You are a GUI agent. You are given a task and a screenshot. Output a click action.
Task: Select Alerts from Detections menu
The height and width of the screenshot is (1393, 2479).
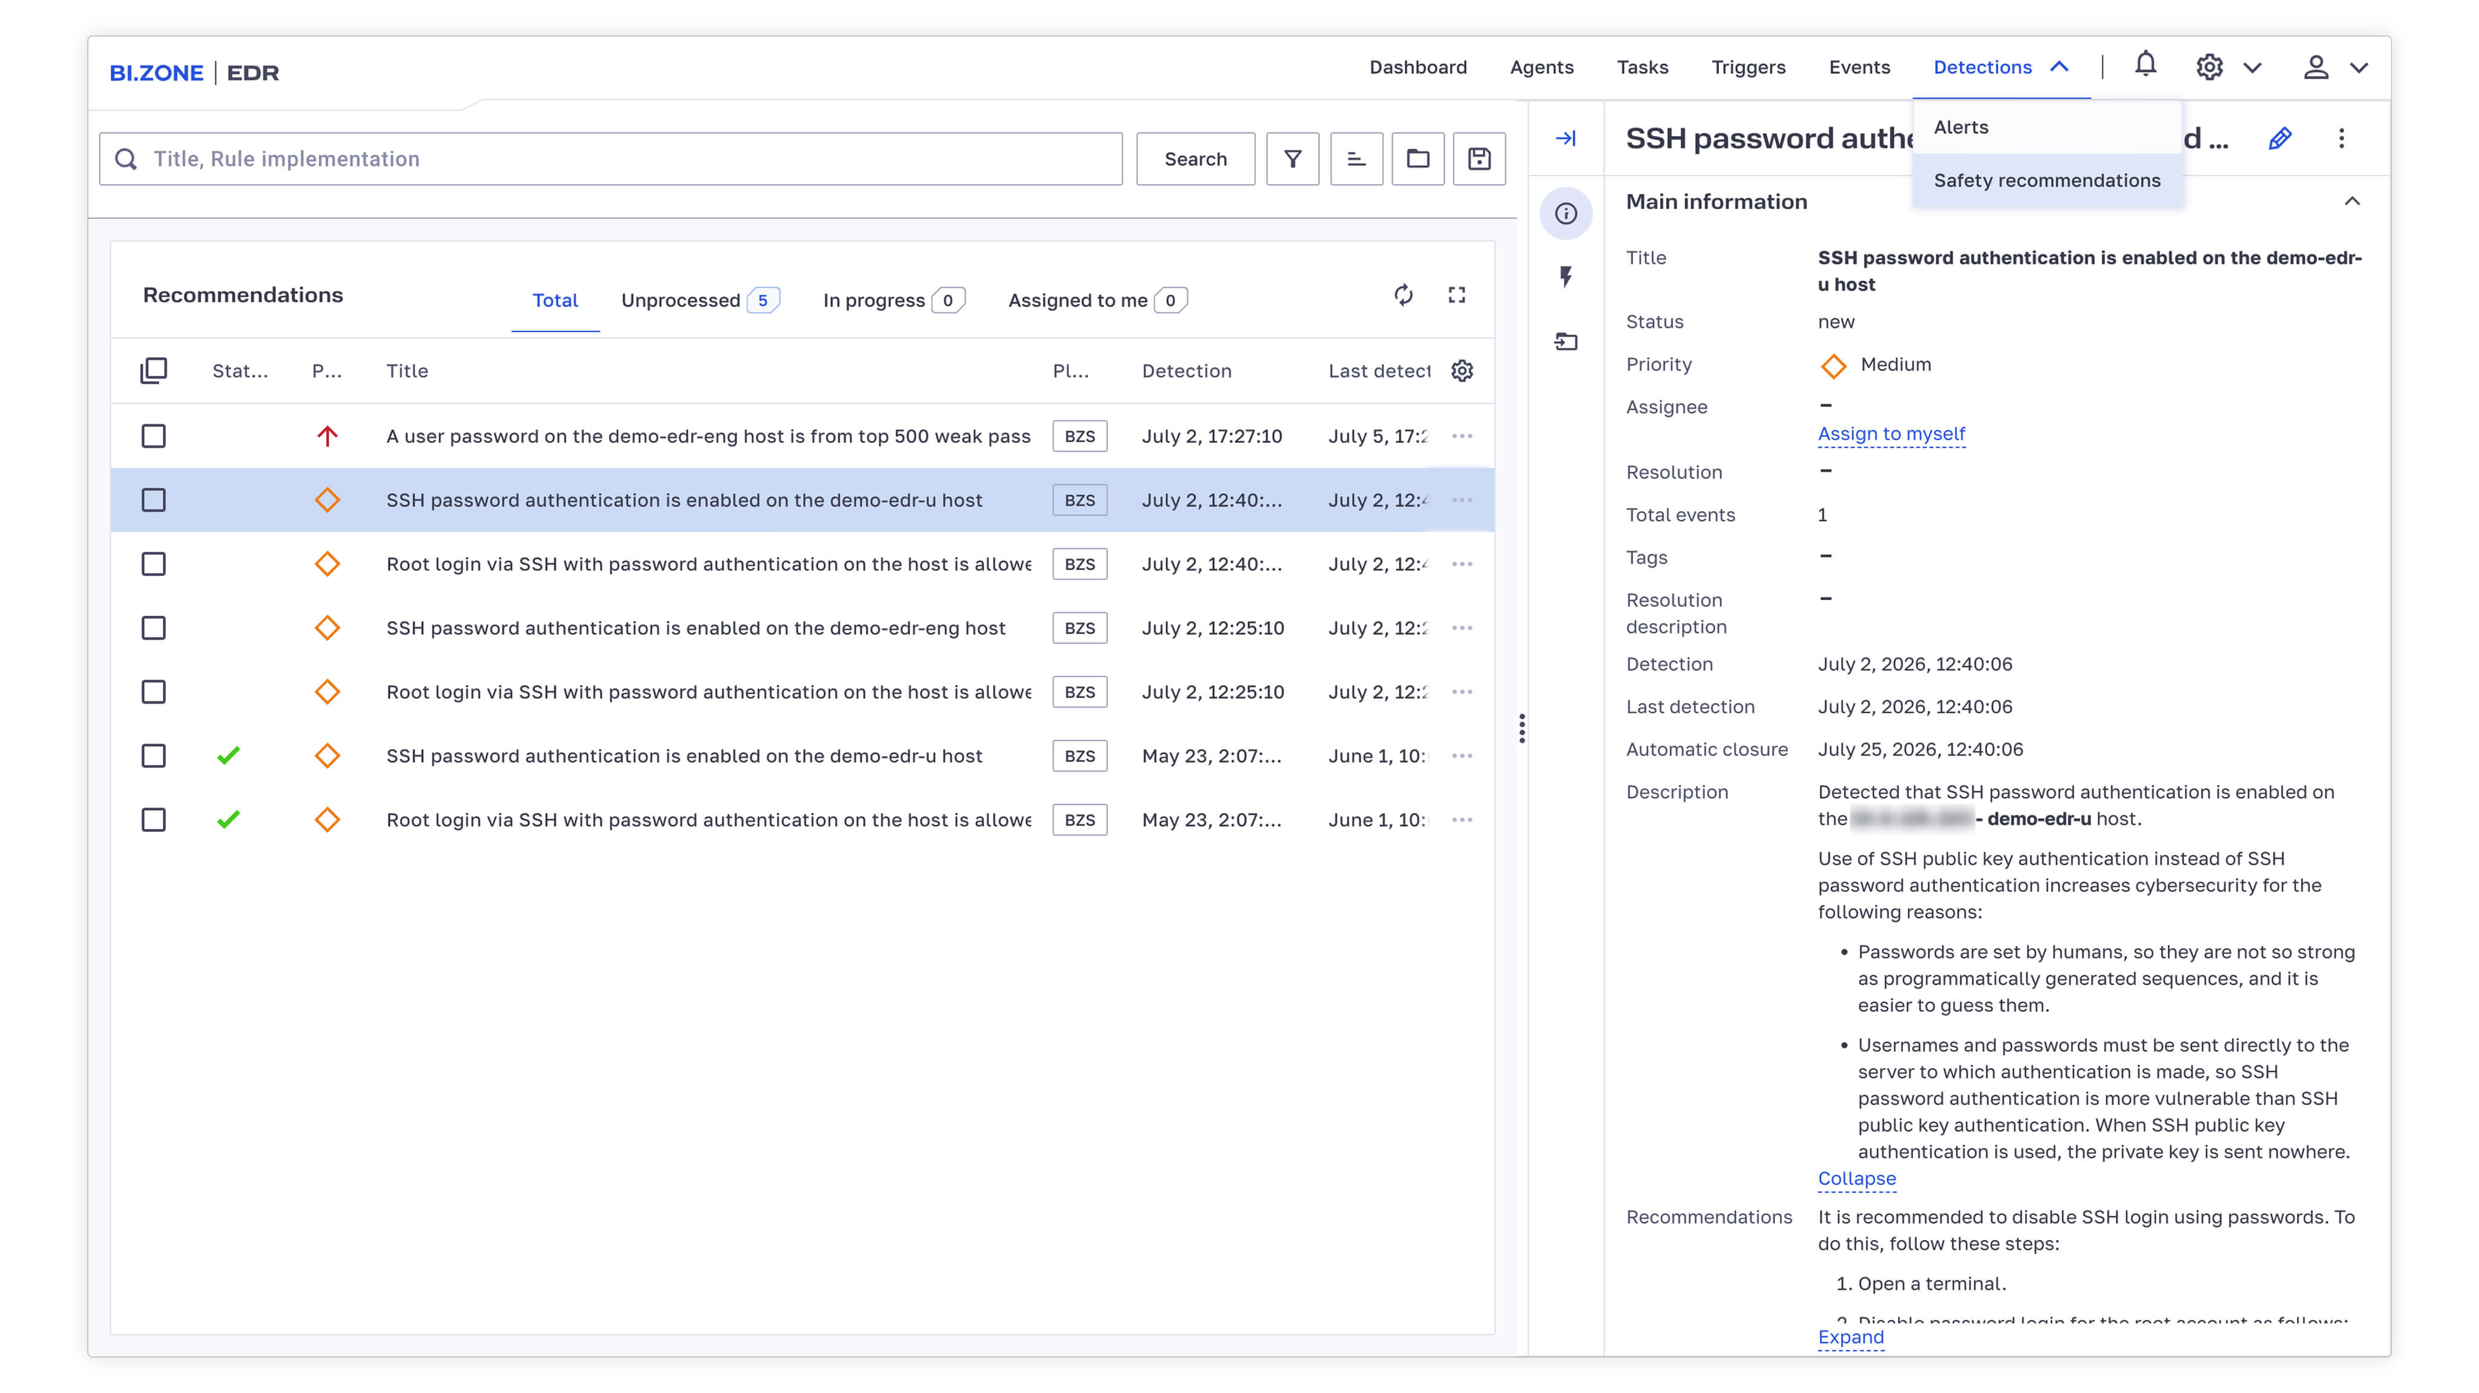[2047, 127]
